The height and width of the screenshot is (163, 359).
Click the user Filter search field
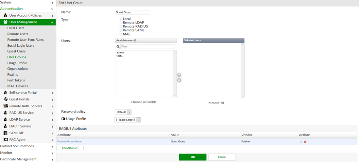tap(147, 47)
